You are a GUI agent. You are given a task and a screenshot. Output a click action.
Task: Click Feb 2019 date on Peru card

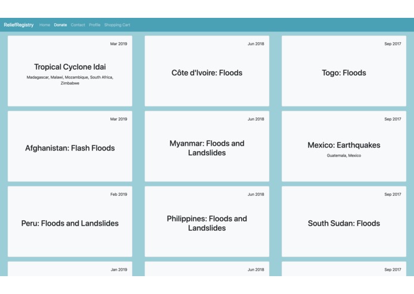coord(119,195)
